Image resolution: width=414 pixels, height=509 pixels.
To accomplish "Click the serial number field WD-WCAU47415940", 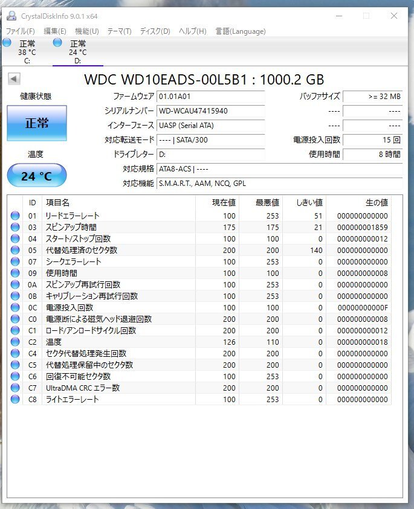I will point(210,111).
